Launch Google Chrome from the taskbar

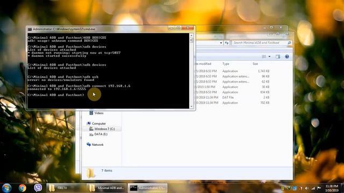(x=22, y=188)
